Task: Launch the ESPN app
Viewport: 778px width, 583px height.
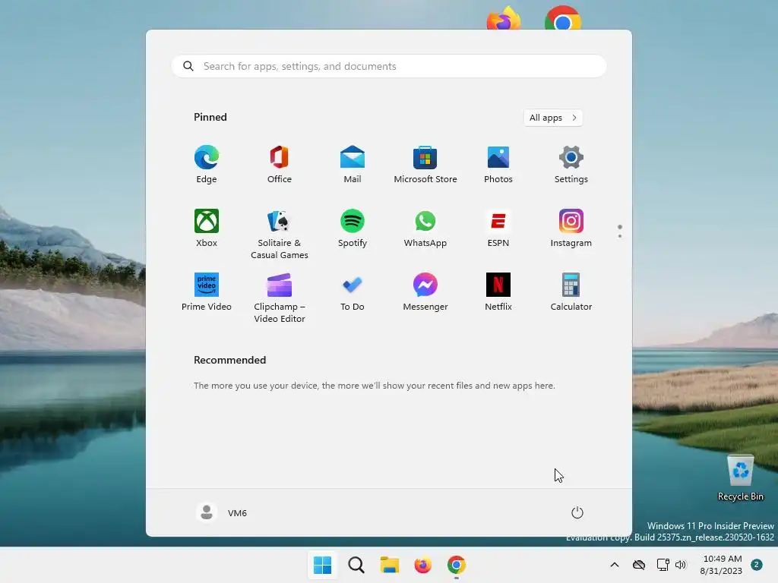Action: (x=498, y=228)
